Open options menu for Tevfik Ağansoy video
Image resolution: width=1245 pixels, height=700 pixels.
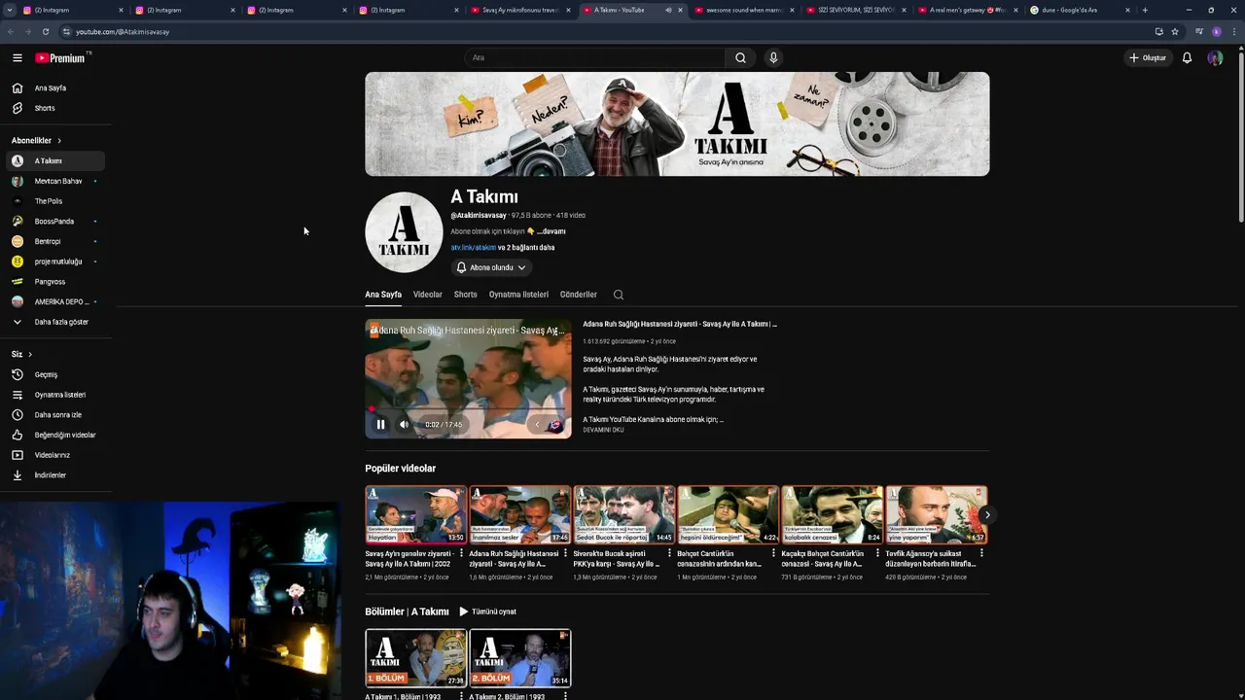pyautogui.click(x=981, y=553)
